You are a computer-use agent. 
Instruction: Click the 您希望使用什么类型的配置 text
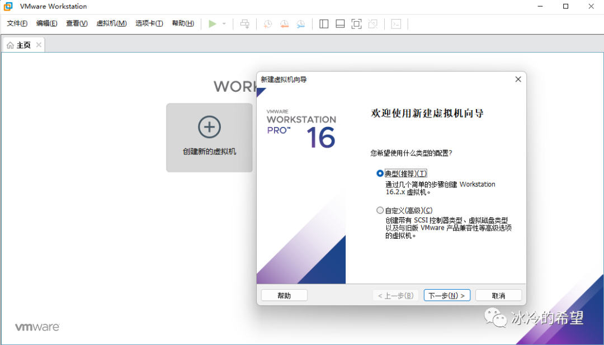(x=412, y=153)
